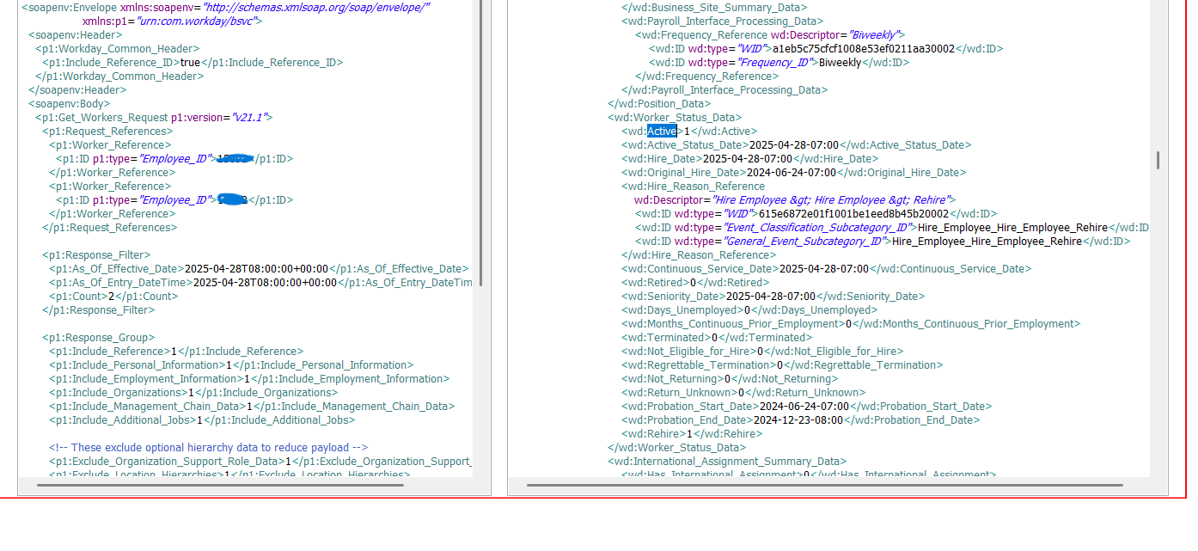Select the p1:As_Of_Entry_DateTime line
Viewport: 1198px width, 551px height.
pyautogui.click(x=260, y=282)
